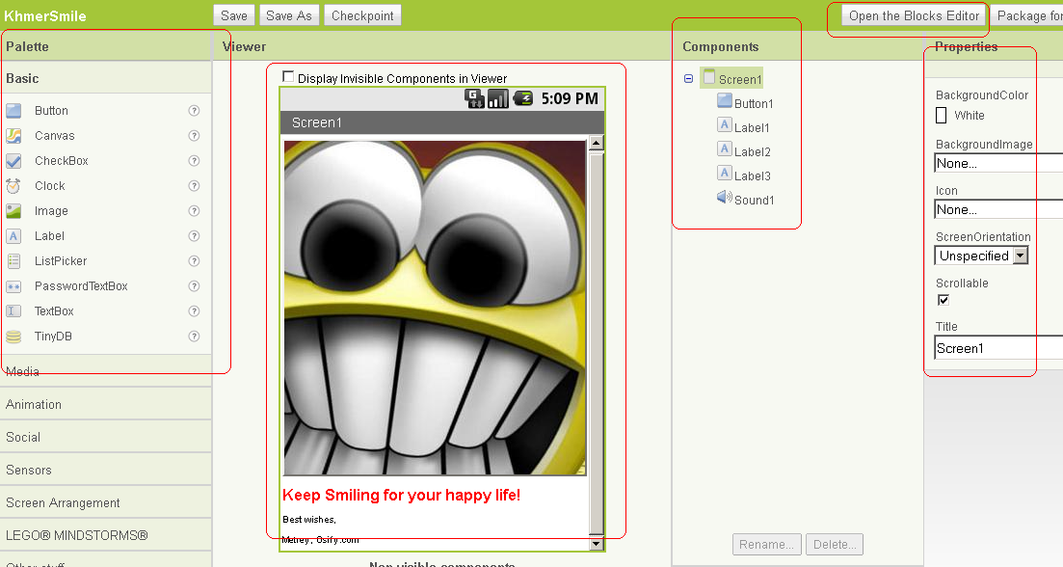Click the TinyDB database icon
This screenshot has height=567, width=1063.
tap(13, 337)
